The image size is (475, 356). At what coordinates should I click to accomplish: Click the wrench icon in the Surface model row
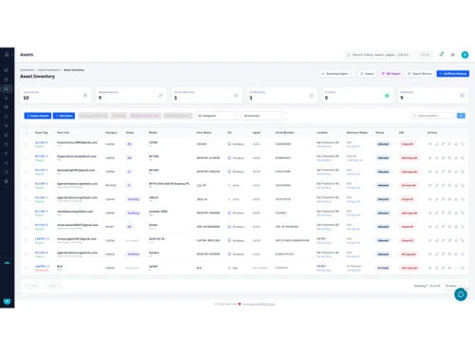443,254
